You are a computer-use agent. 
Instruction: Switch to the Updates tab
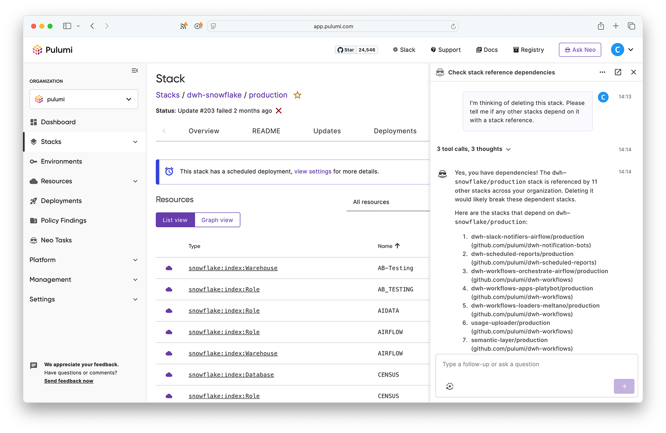(327, 131)
